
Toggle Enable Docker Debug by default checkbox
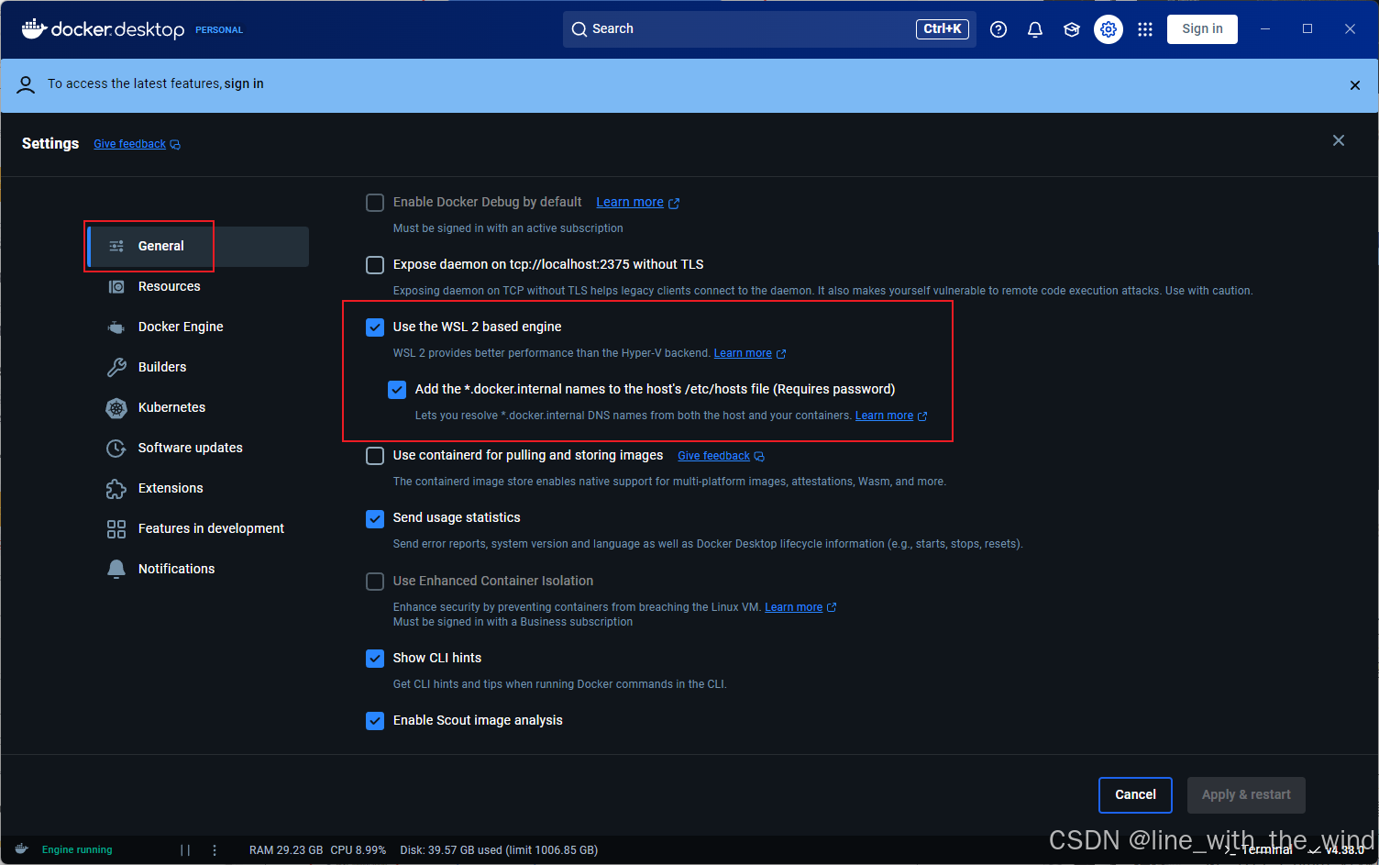(375, 203)
